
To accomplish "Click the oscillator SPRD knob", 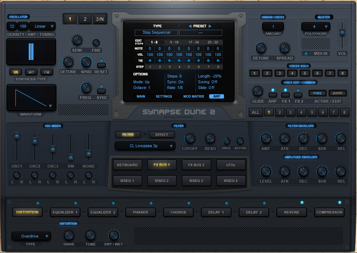I will tap(86, 62).
